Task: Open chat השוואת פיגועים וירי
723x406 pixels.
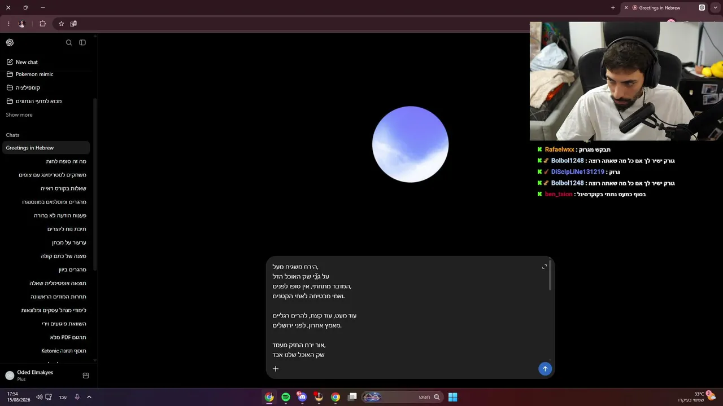Action: tap(64, 324)
